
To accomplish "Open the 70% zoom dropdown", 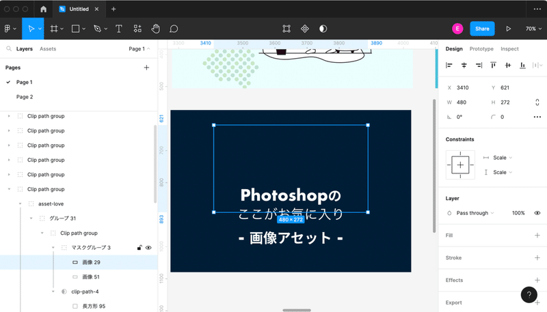I will [x=534, y=29].
